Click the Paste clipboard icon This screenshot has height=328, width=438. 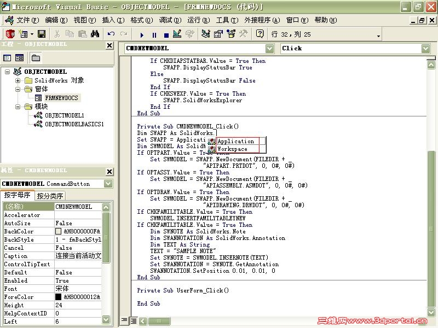82,34
